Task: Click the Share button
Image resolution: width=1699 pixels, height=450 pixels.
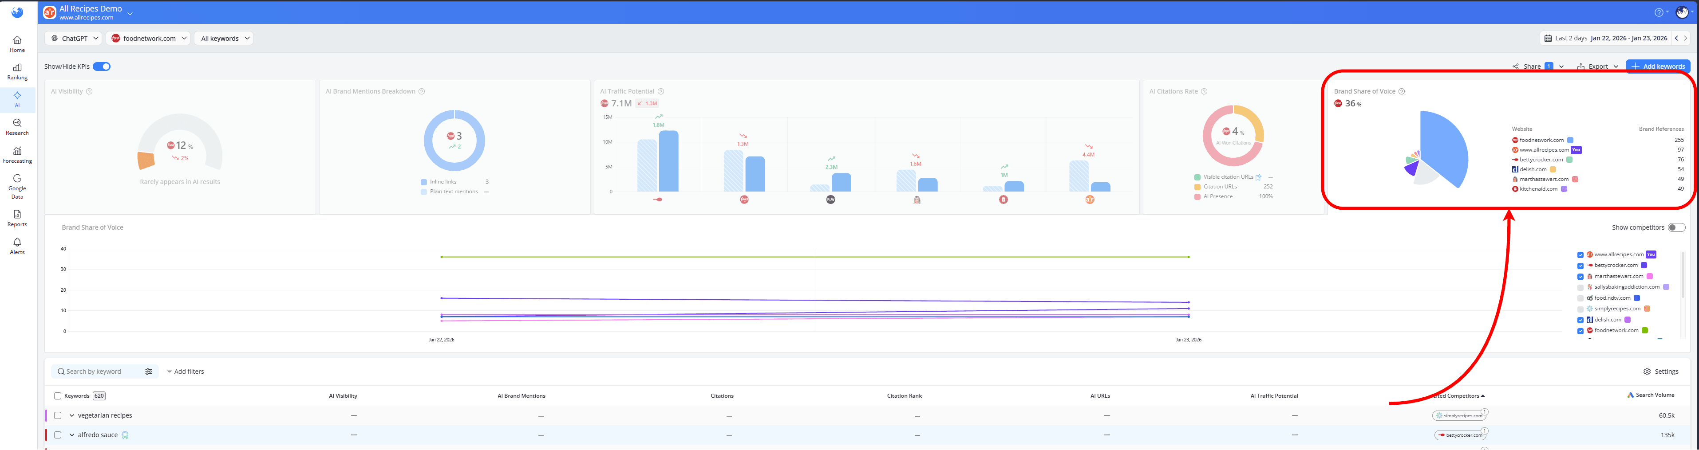Action: pyautogui.click(x=1531, y=67)
